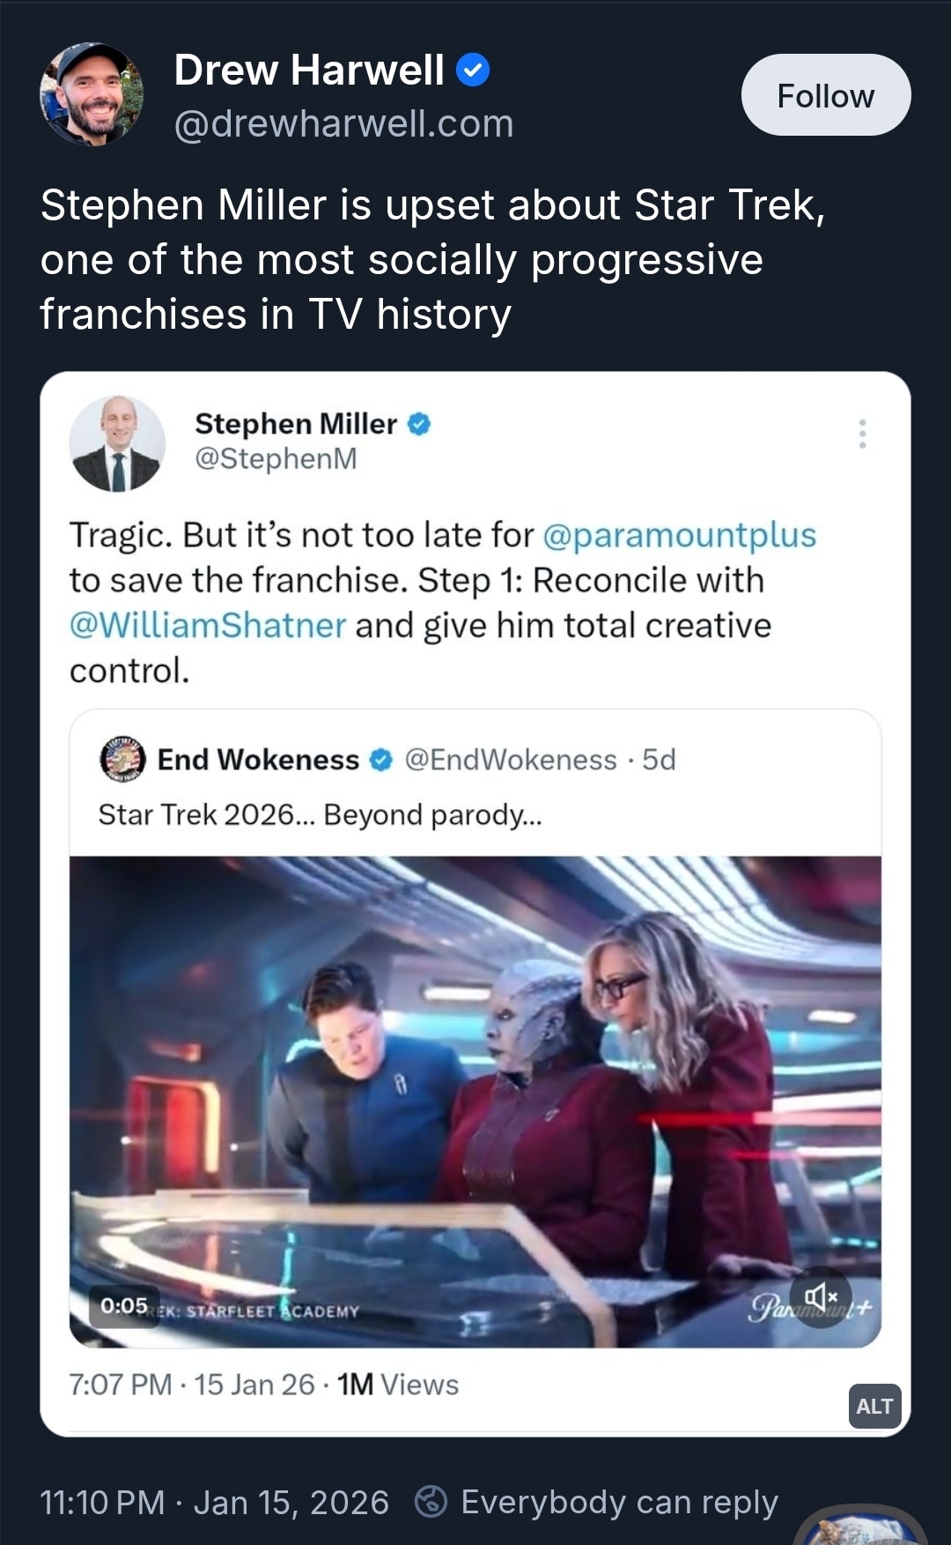Open the @paramountplus mention

680,535
